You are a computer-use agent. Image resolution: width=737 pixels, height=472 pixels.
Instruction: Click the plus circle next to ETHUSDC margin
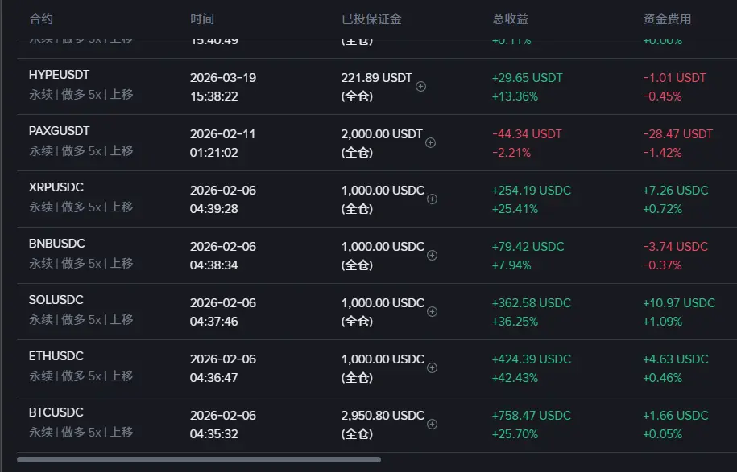[432, 367]
